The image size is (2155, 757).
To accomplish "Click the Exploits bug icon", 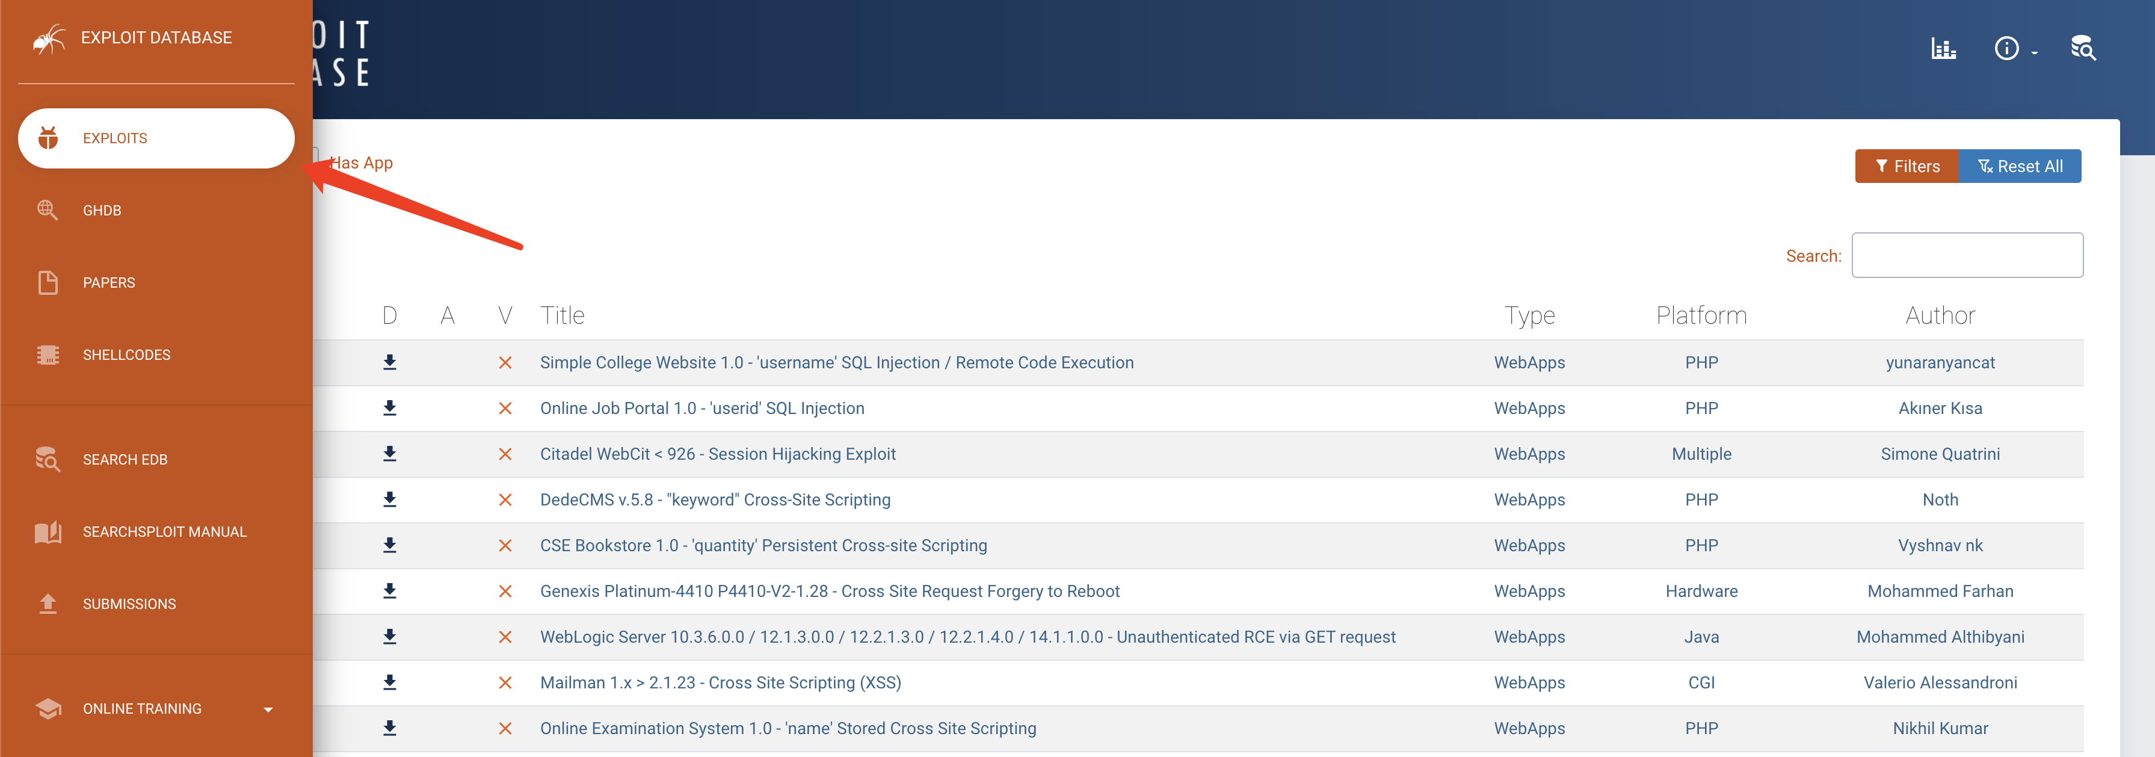I will (49, 138).
